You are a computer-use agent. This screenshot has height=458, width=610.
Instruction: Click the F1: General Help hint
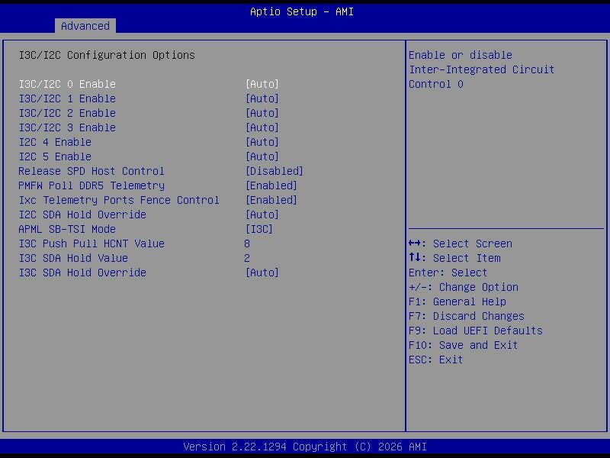pyautogui.click(x=457, y=302)
